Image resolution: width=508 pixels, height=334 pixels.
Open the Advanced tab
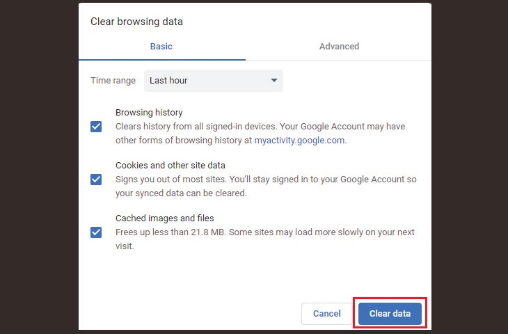point(339,47)
